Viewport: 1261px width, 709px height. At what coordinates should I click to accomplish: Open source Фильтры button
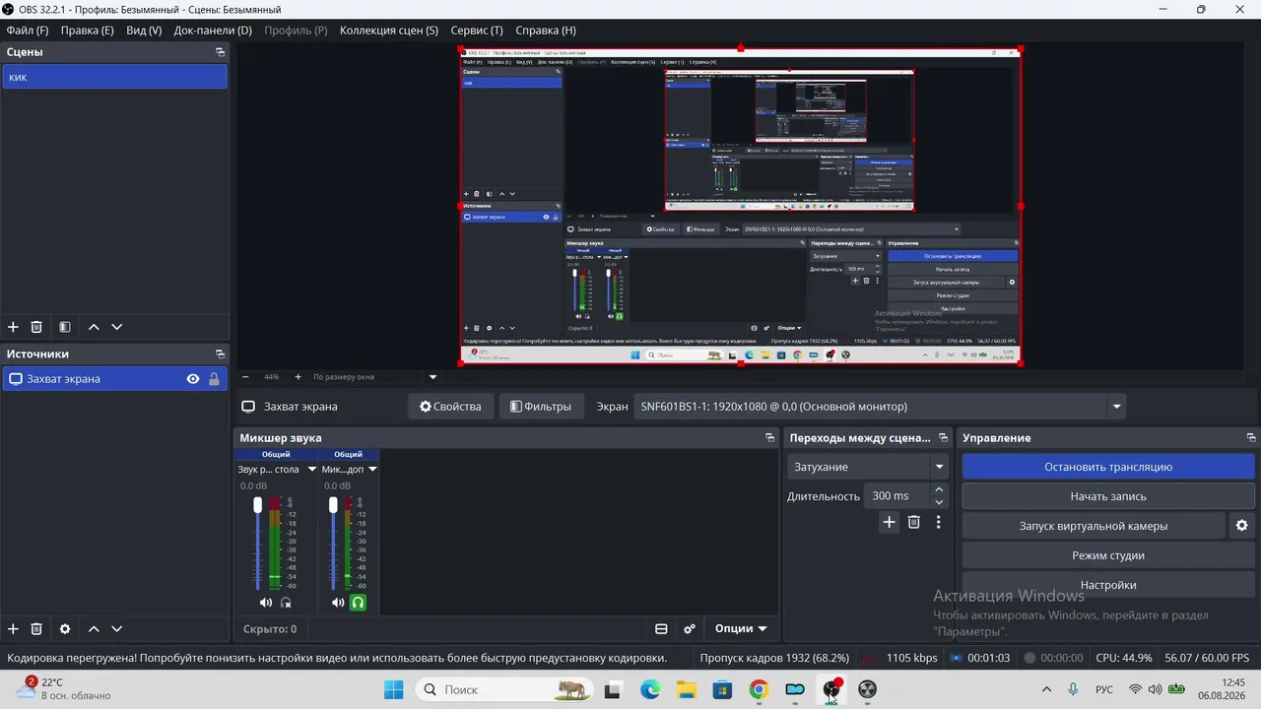click(x=541, y=407)
